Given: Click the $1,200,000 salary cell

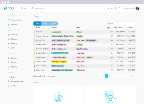Looking at the screenshot, I should [x=131, y=36].
